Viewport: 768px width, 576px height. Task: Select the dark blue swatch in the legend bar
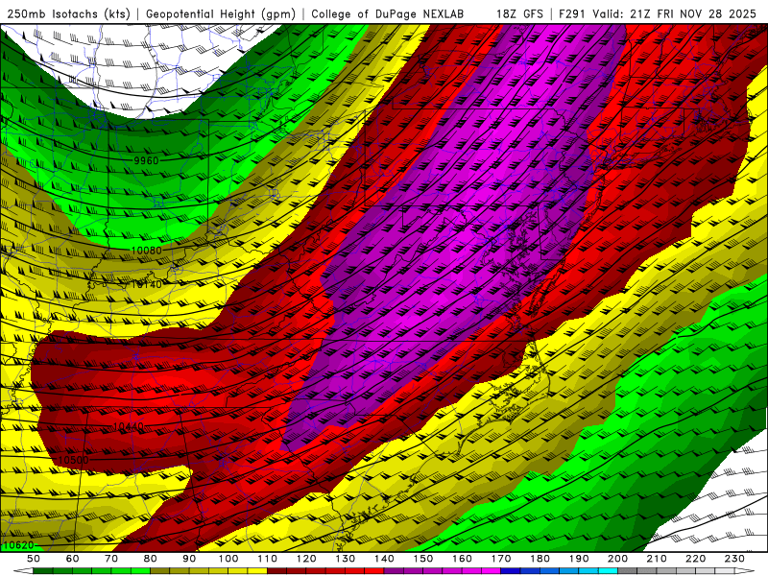click(x=511, y=571)
